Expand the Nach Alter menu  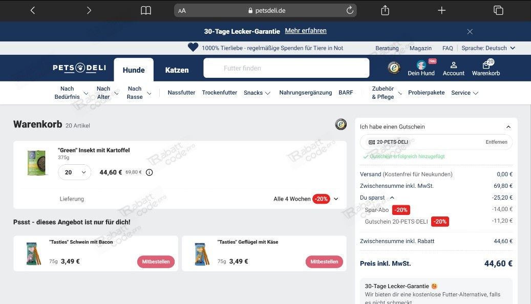[107, 93]
